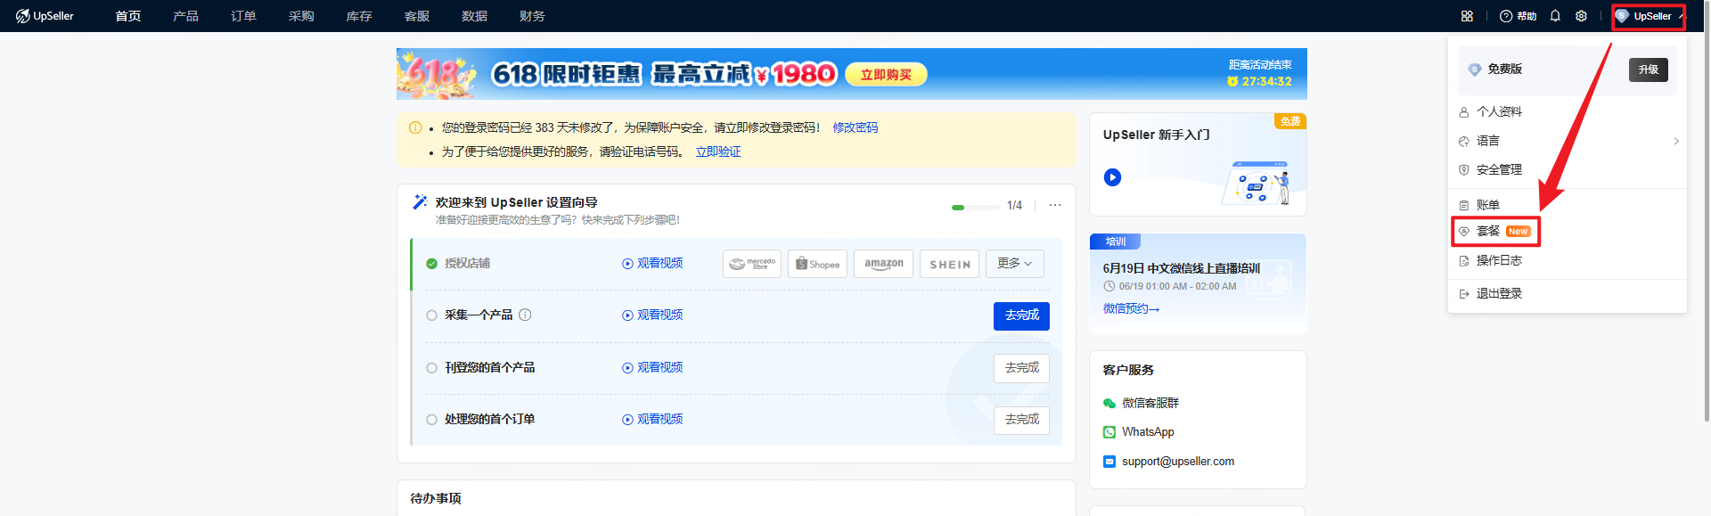Image resolution: width=1711 pixels, height=516 pixels.
Task: Open the notification bell
Action: [x=1555, y=16]
